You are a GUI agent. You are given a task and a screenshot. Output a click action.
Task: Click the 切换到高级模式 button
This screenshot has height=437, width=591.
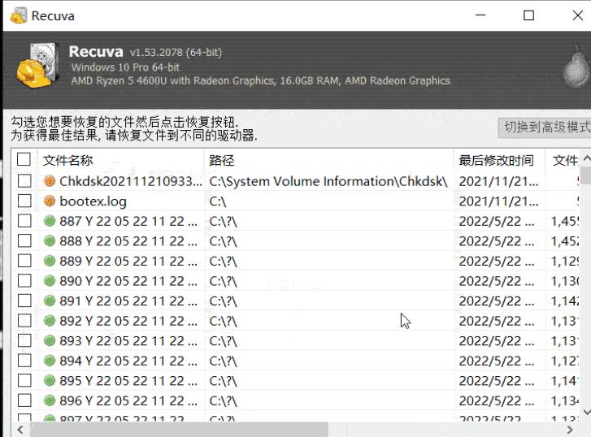pyautogui.click(x=545, y=128)
